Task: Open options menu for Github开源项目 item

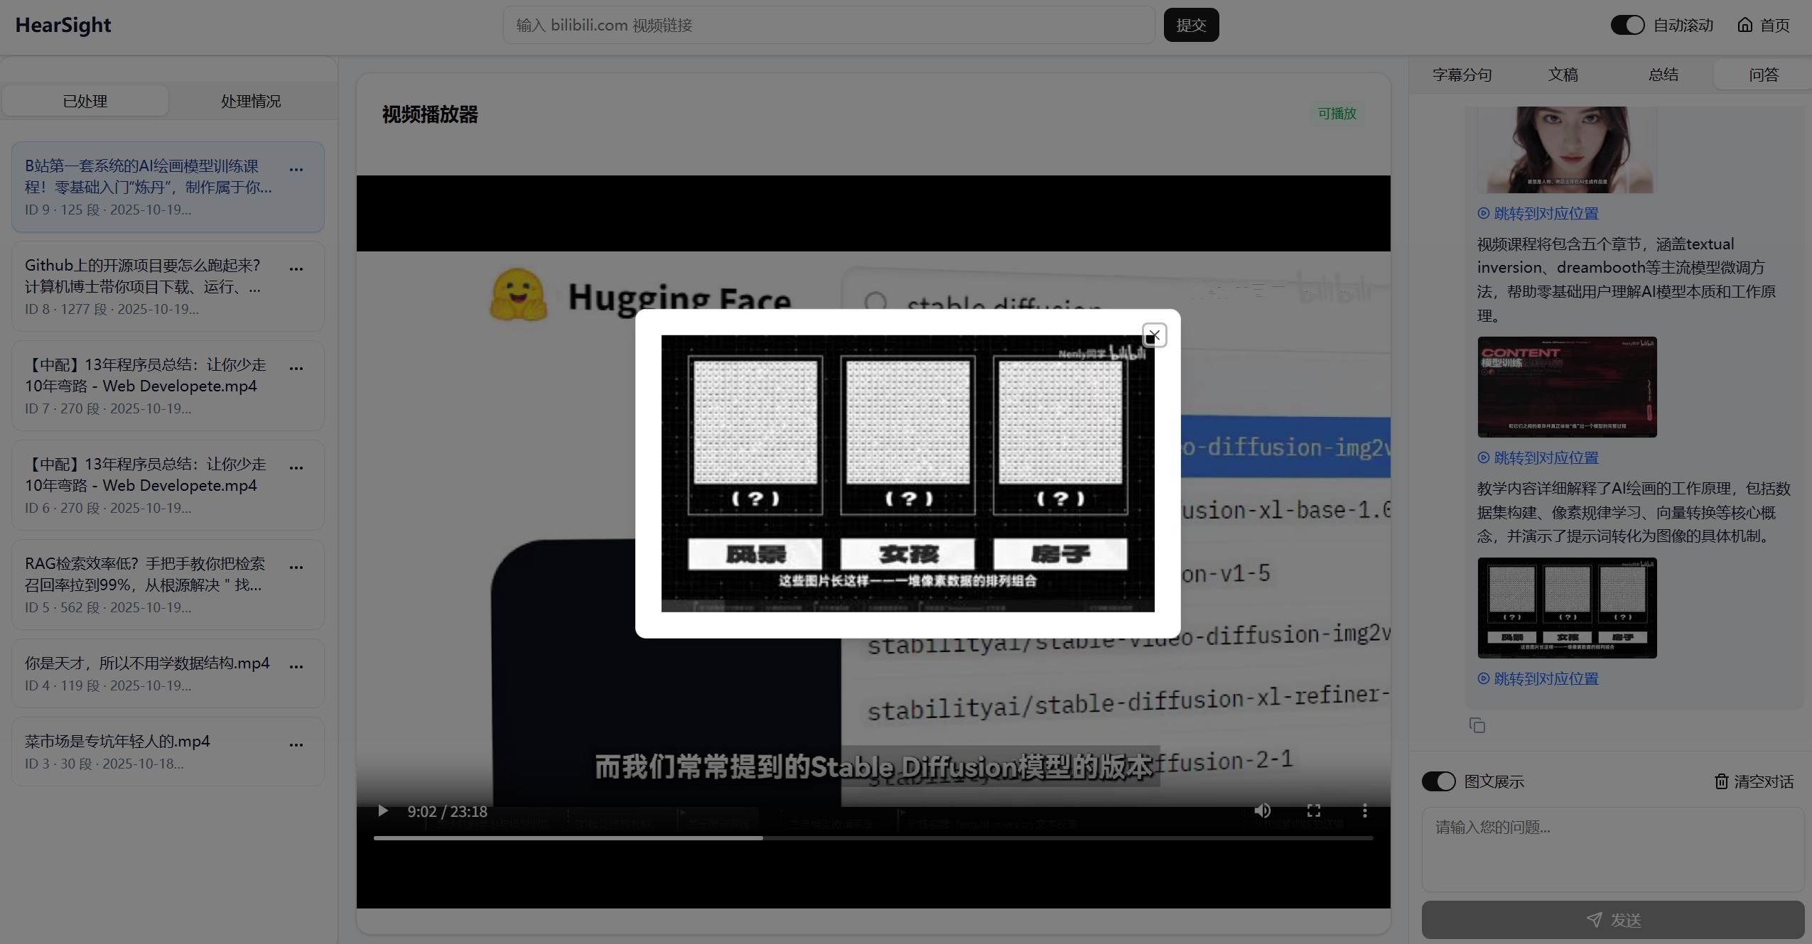Action: pyautogui.click(x=296, y=268)
